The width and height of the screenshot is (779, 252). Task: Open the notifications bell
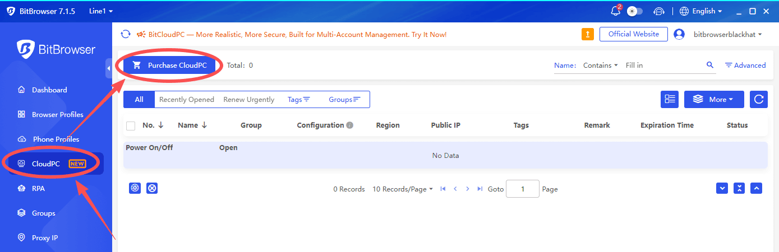tap(615, 11)
